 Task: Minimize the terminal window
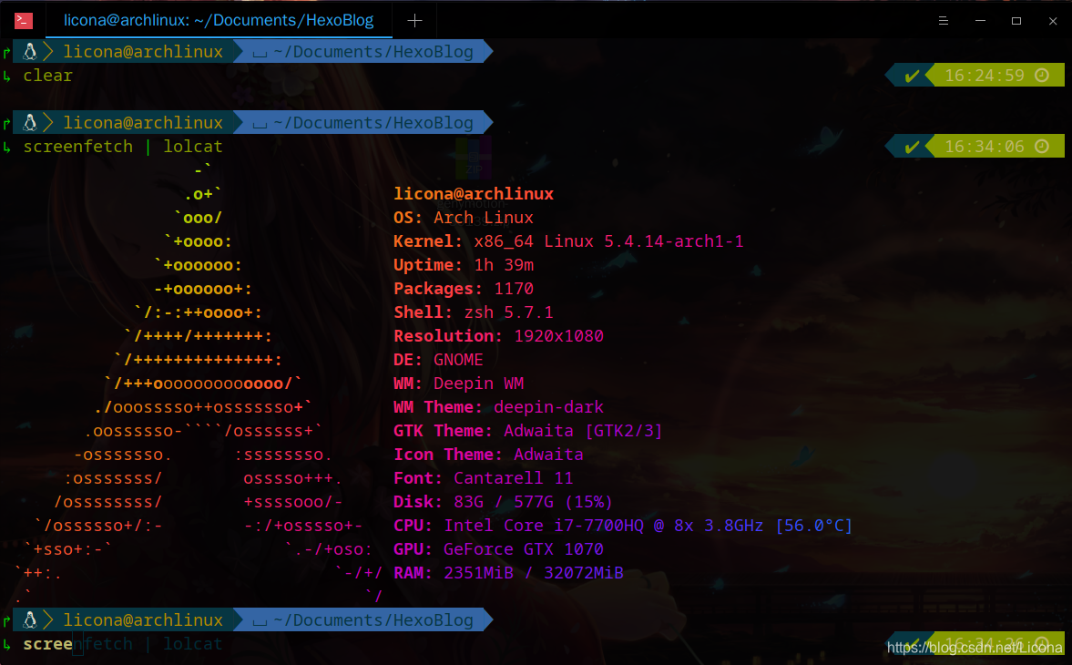click(980, 21)
